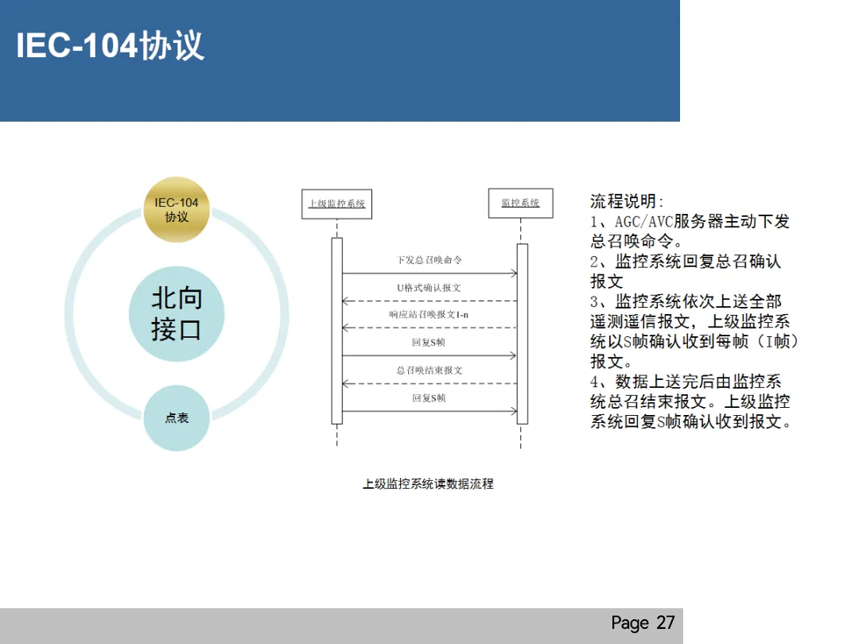Click the 响应站召唤报文 I-n label

click(429, 314)
